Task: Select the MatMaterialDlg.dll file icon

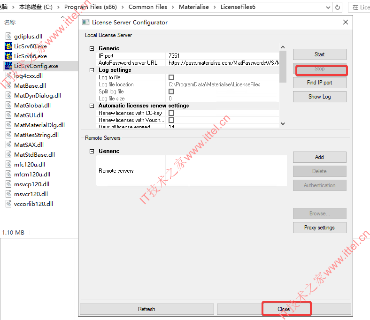Action: pos(8,125)
